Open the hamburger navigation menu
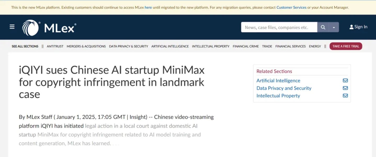The height and width of the screenshot is (157, 376). click(x=12, y=27)
